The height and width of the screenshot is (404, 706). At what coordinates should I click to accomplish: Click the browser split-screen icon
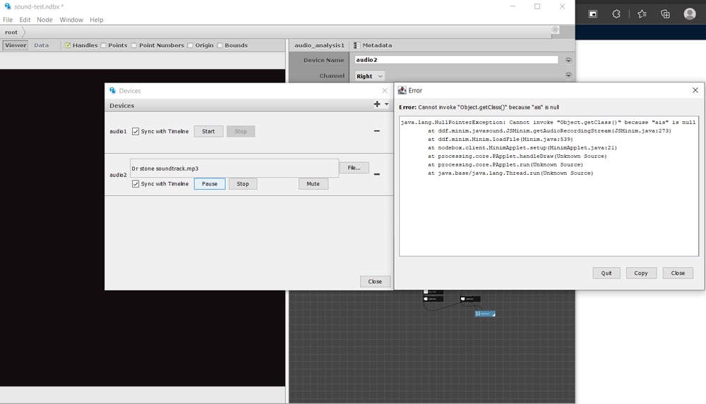[592, 14]
